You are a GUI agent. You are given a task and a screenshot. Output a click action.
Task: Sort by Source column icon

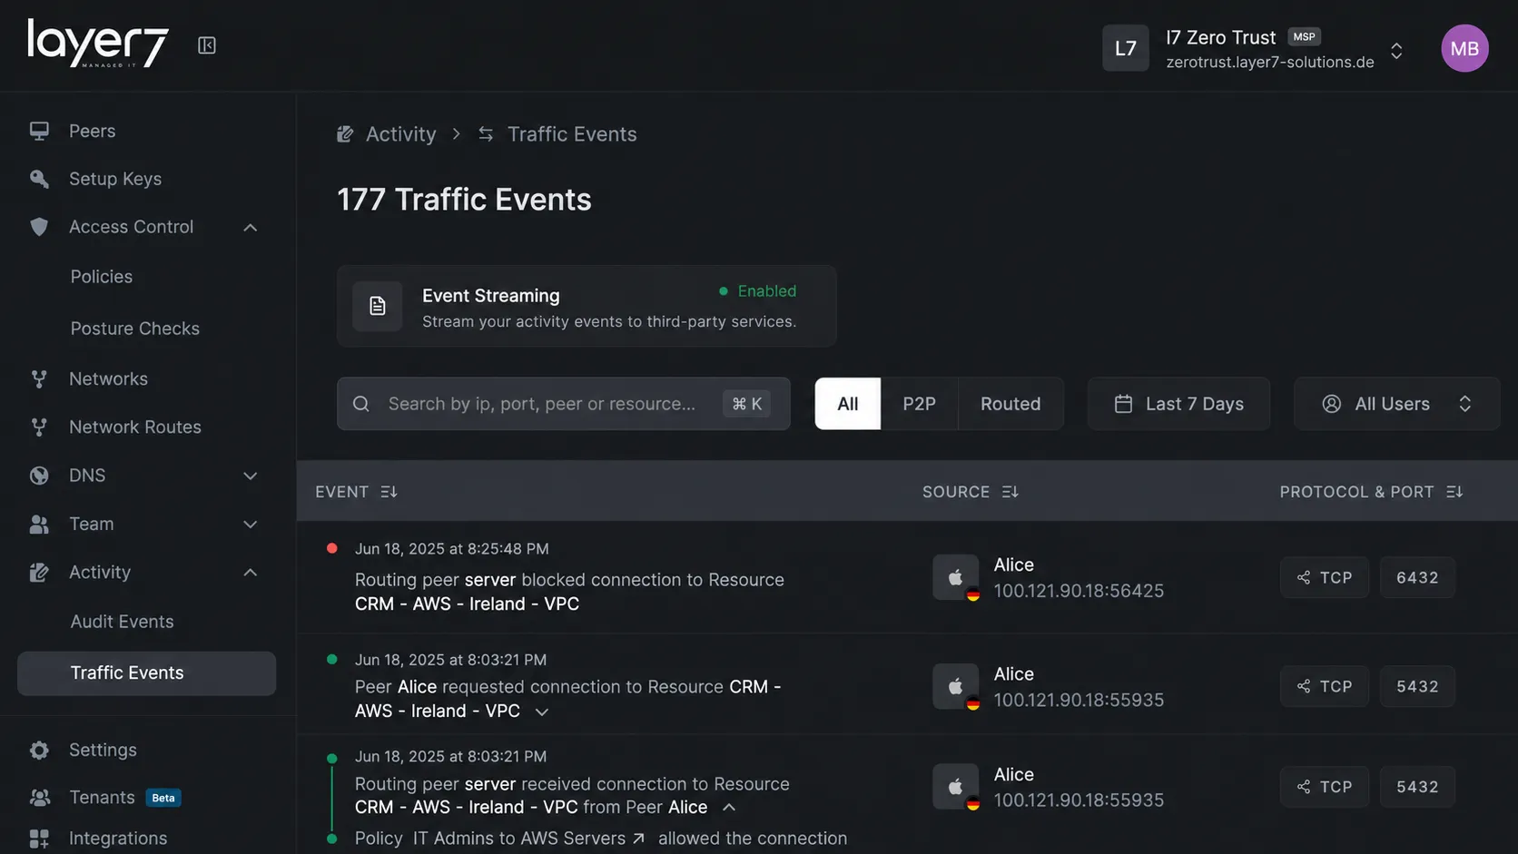(x=1010, y=492)
